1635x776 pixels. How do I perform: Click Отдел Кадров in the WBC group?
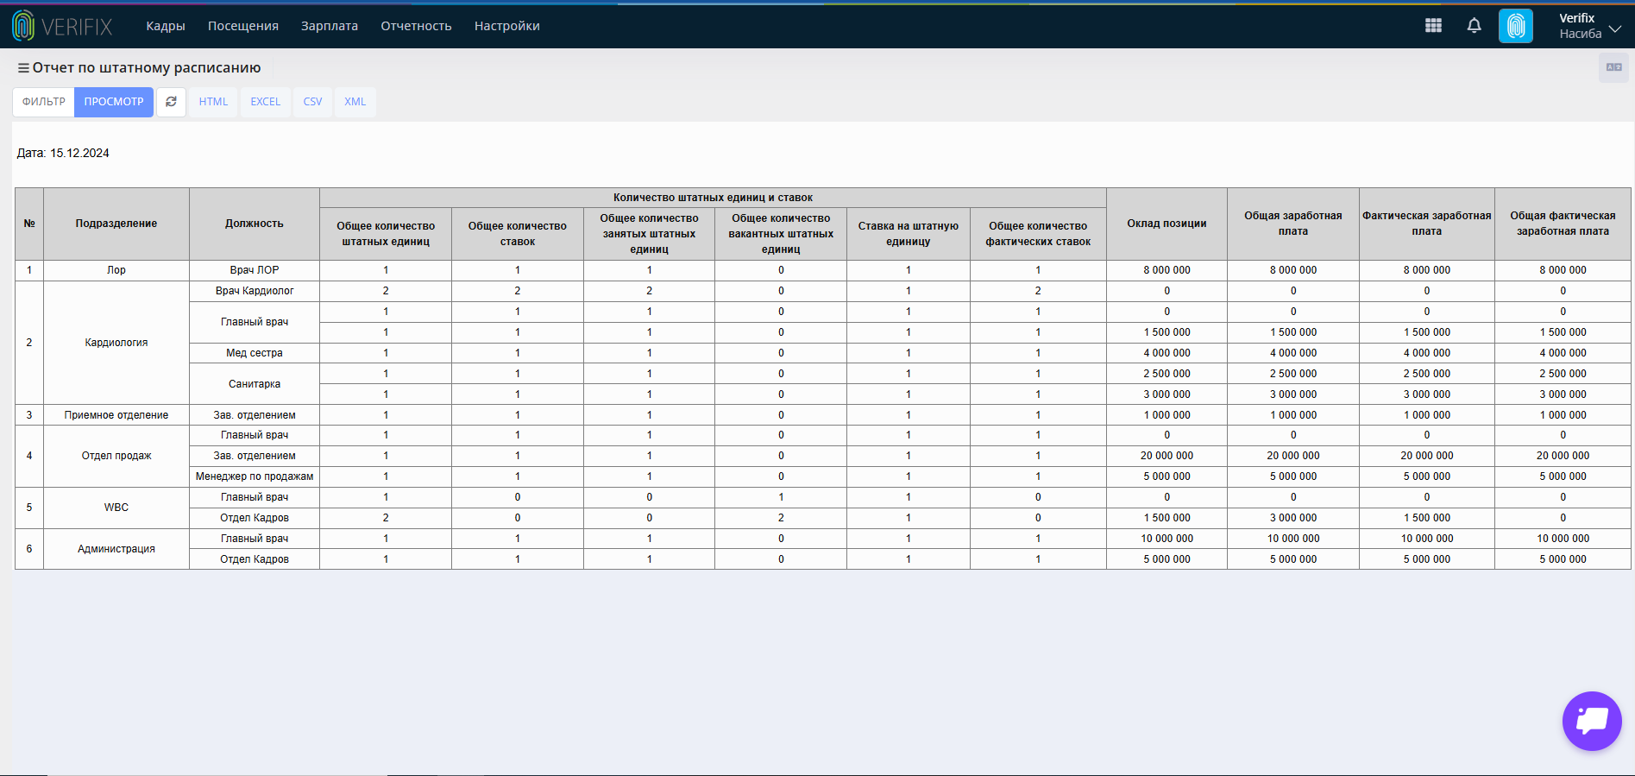coord(255,518)
